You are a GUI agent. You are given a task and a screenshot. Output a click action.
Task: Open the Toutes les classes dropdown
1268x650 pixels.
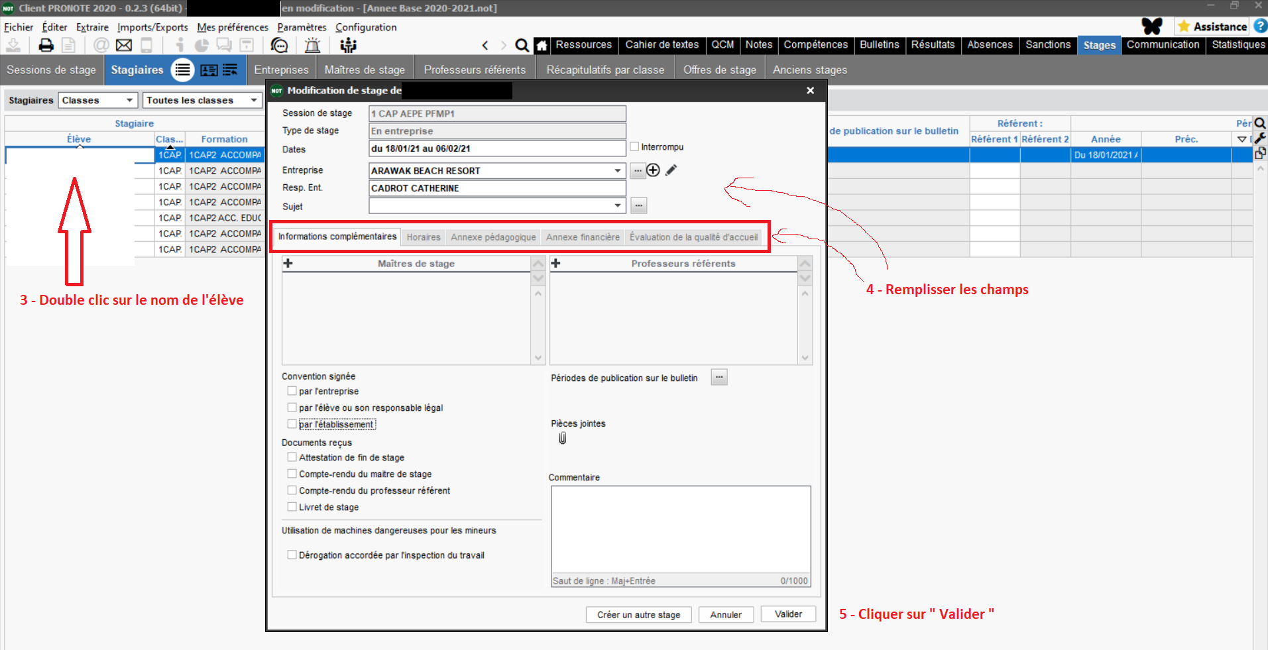point(253,100)
